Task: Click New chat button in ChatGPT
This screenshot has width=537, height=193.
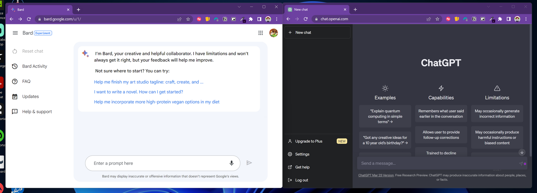Action: point(317,32)
